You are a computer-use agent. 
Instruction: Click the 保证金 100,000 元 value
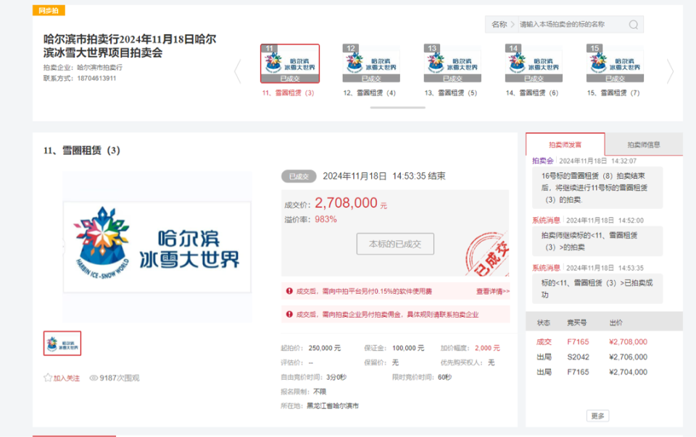(x=408, y=348)
